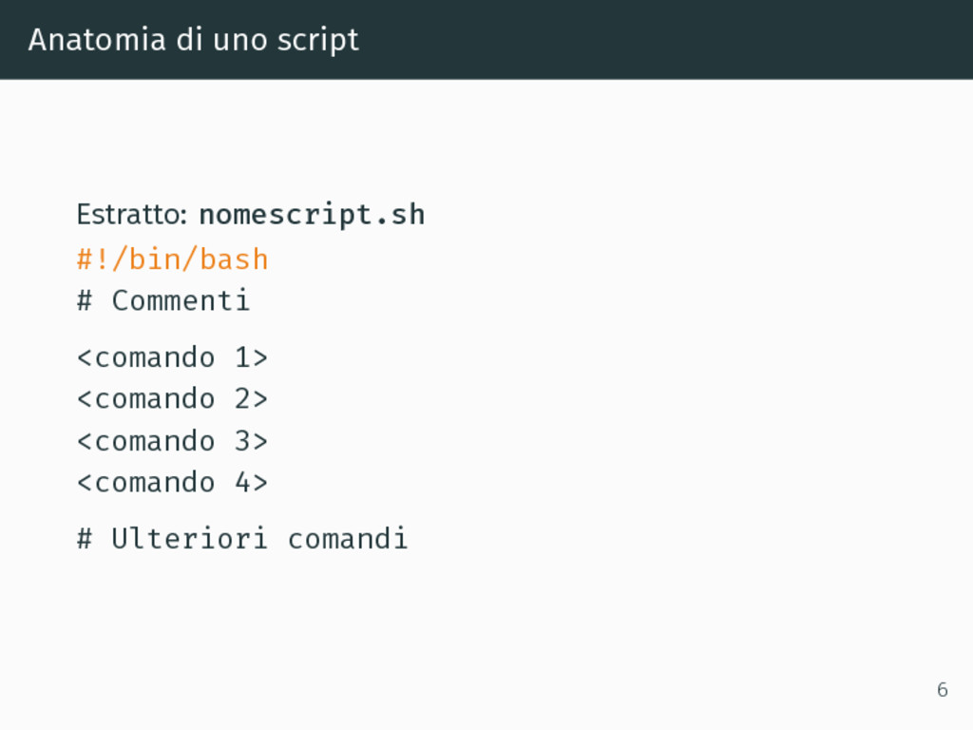
Task: Click the line '<comando 3>'
Action: click(173, 441)
